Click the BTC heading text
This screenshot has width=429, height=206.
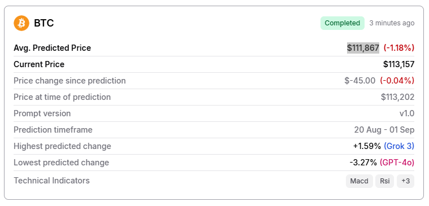click(44, 23)
